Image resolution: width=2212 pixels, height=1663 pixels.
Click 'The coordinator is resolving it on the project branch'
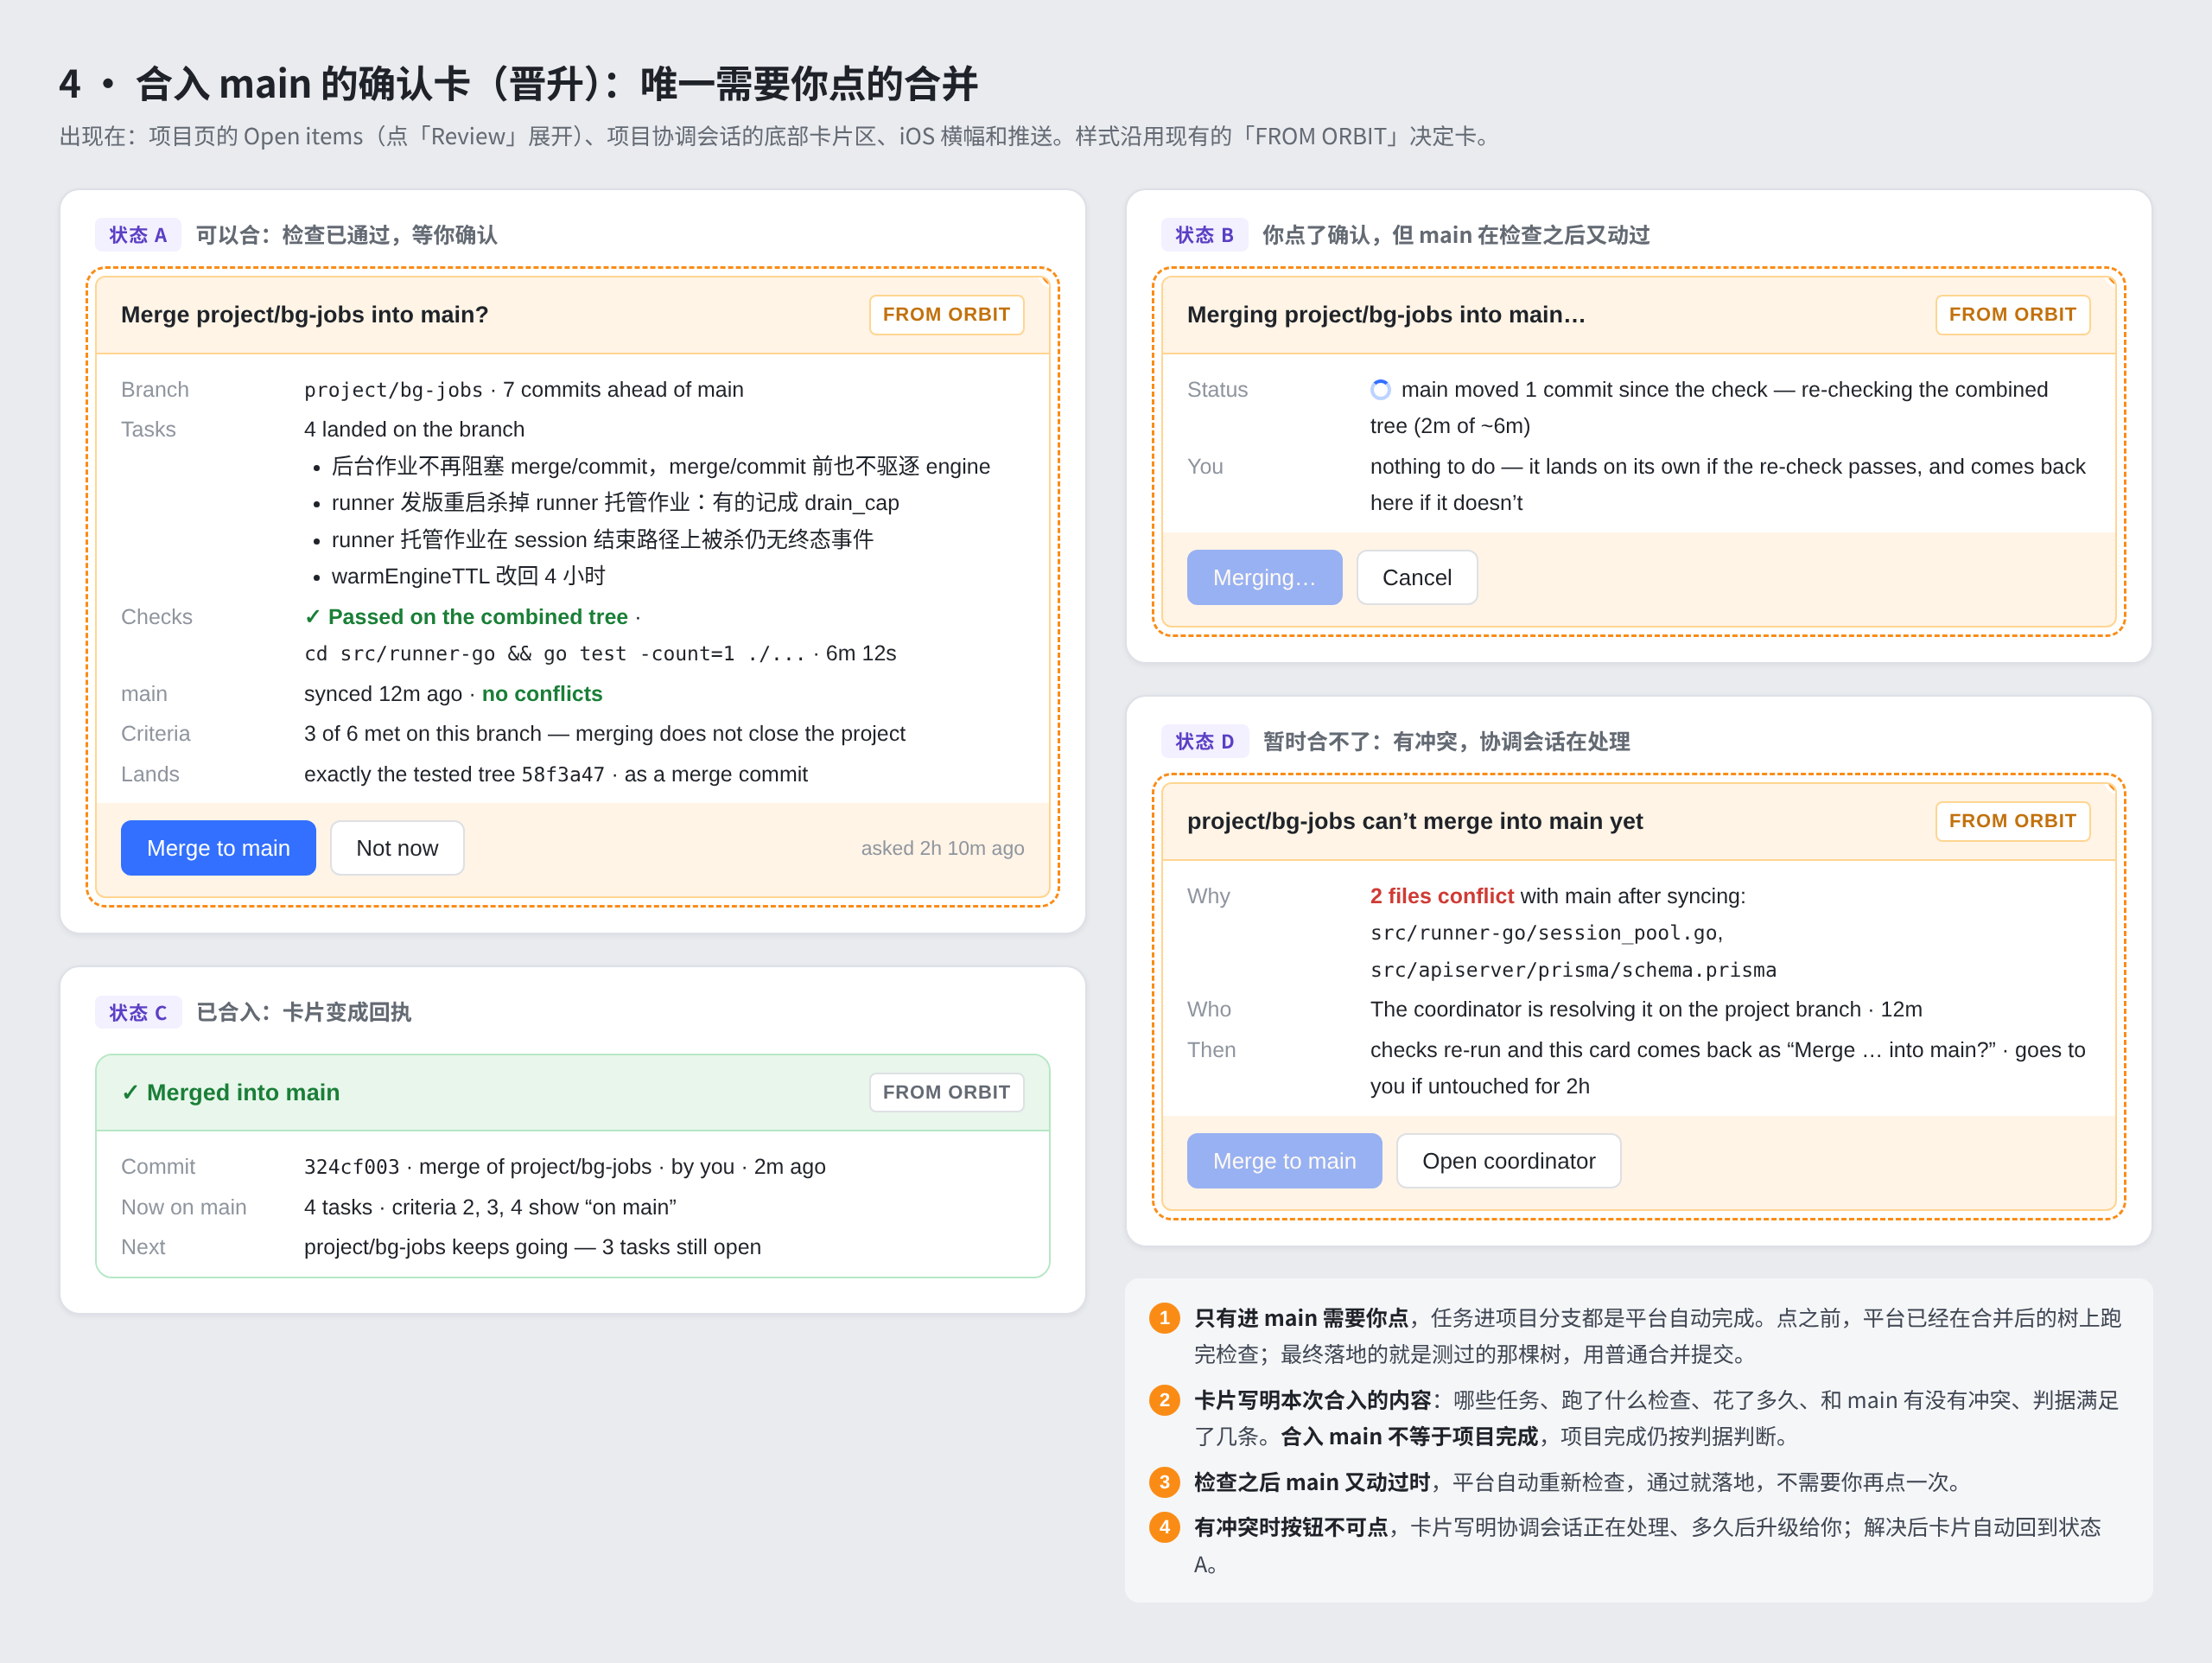pyautogui.click(x=1615, y=1009)
